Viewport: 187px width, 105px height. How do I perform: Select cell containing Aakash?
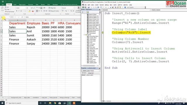click(34, 40)
